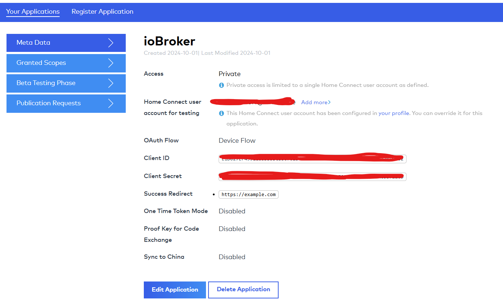503x306 pixels.
Task: Click the Disabled value for Proof Key for Code Exchange
Action: coord(232,229)
